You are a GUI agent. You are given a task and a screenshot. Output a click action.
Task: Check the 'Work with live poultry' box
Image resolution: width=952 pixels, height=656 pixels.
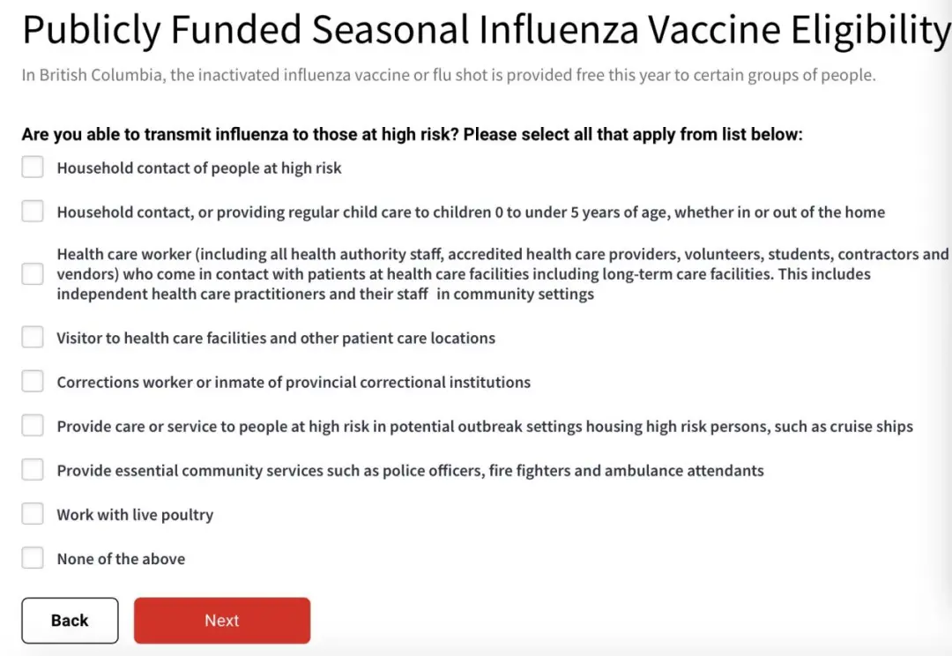pos(33,514)
